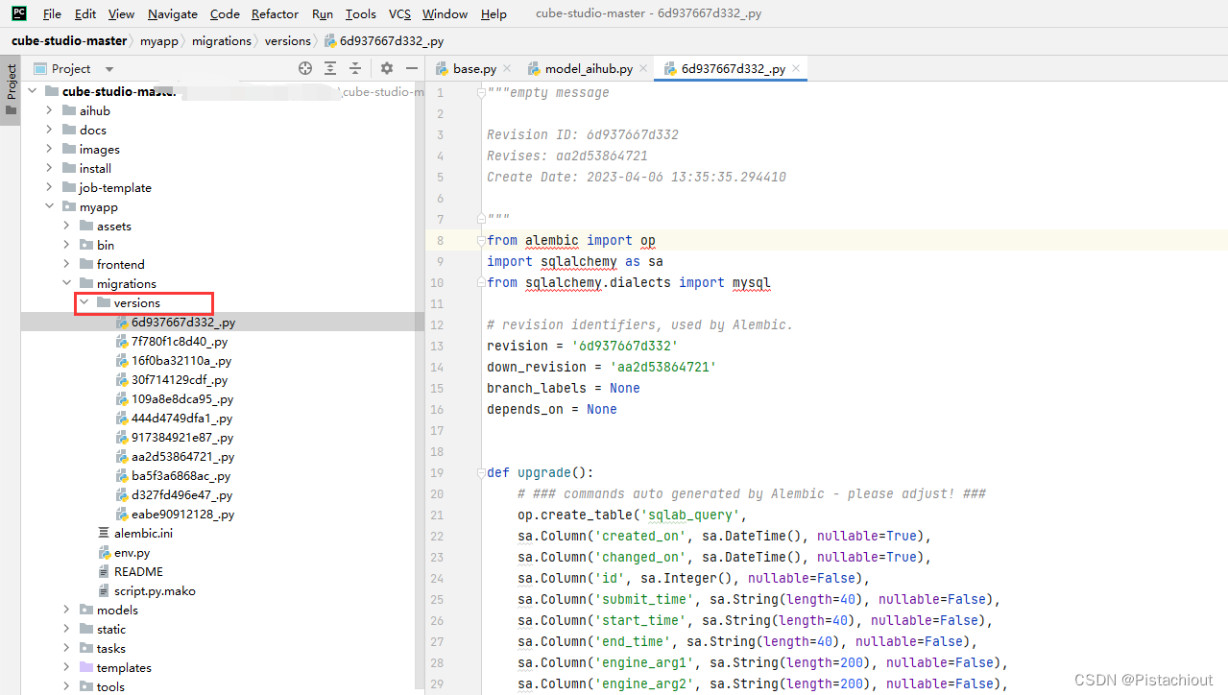This screenshot has height=695, width=1228.
Task: Click the Expand All icon in Project panel
Action: [x=330, y=68]
